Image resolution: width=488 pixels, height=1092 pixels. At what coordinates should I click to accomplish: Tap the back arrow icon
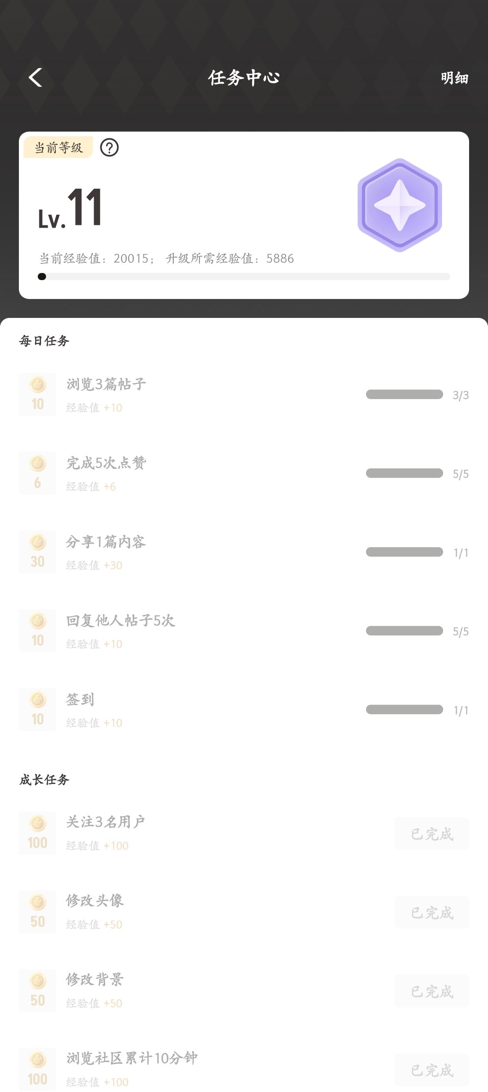[x=35, y=78]
